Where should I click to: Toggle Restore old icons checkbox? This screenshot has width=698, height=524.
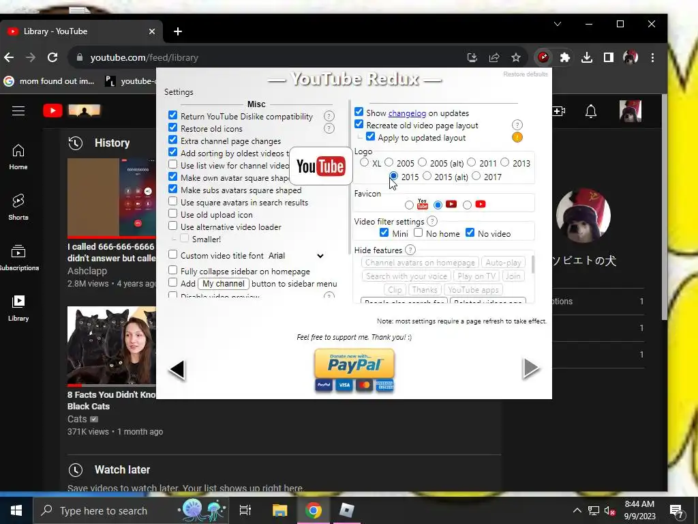172,128
